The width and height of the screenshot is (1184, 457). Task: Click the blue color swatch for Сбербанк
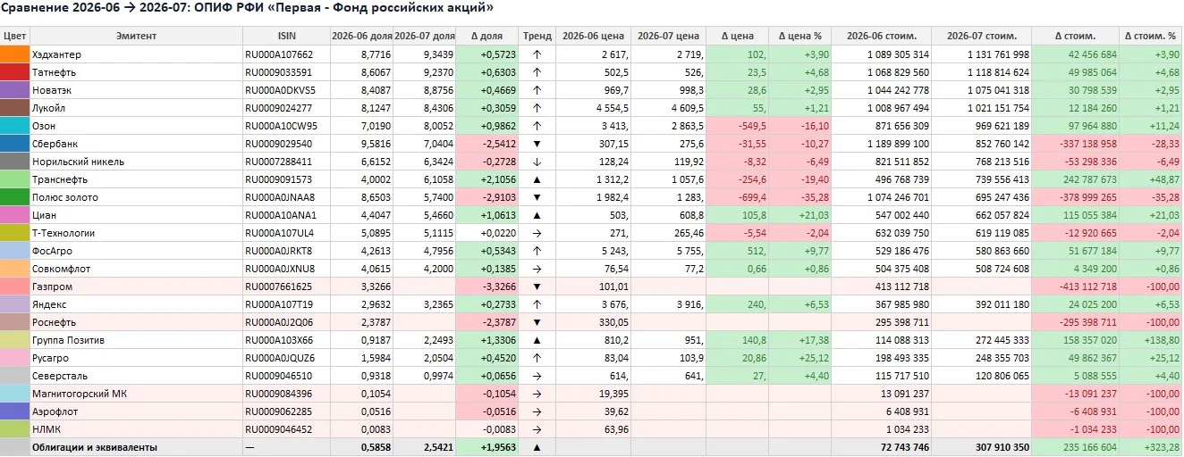(15, 144)
